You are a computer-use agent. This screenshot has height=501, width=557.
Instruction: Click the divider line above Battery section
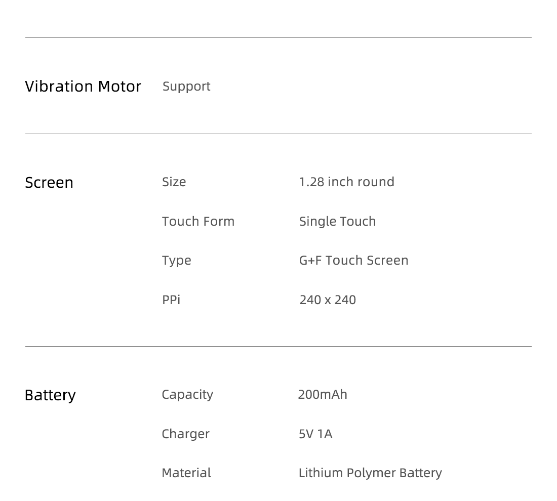[x=278, y=346]
